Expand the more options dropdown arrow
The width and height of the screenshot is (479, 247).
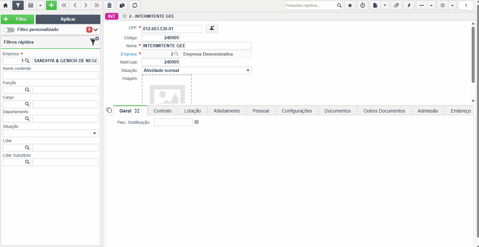tap(431, 5)
